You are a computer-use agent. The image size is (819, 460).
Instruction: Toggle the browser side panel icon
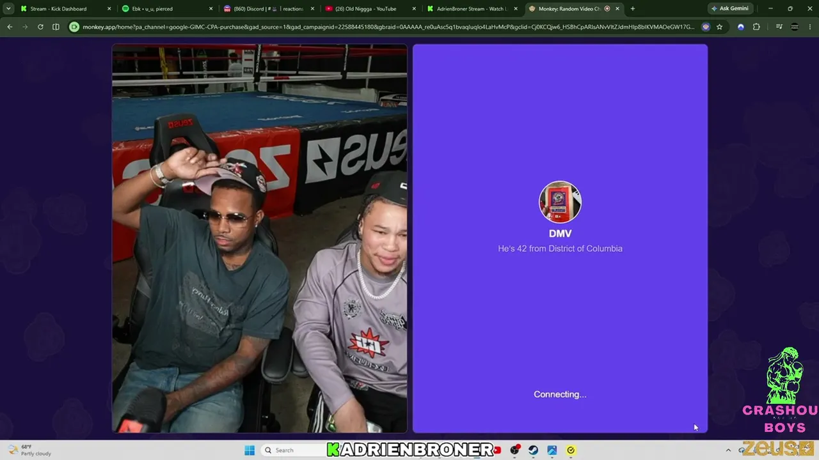click(x=56, y=27)
